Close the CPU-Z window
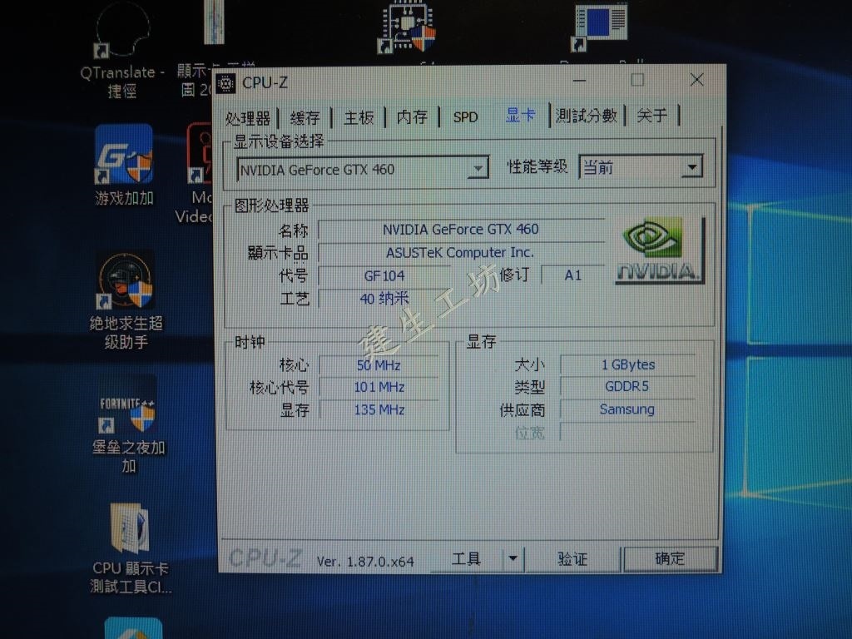 (696, 80)
